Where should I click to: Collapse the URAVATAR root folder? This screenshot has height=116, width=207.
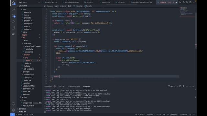[x=23, y=6]
